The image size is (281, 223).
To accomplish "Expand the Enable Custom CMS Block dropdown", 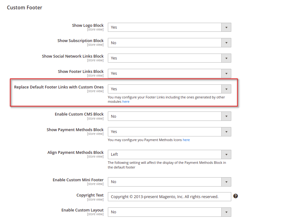I will point(169,116).
